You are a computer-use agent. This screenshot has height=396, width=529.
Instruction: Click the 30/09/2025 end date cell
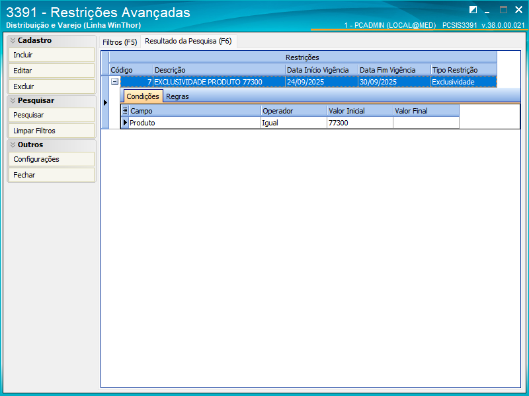[394, 82]
